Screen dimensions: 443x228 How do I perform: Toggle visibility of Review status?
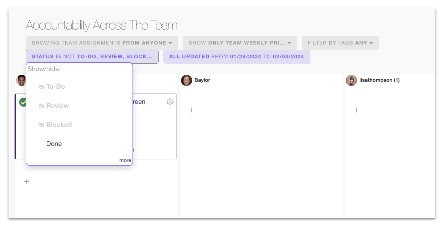(54, 106)
